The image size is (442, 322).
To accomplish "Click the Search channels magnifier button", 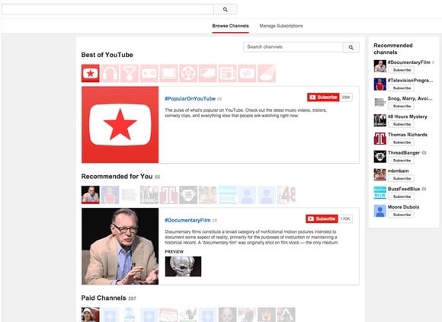I will pos(351,47).
